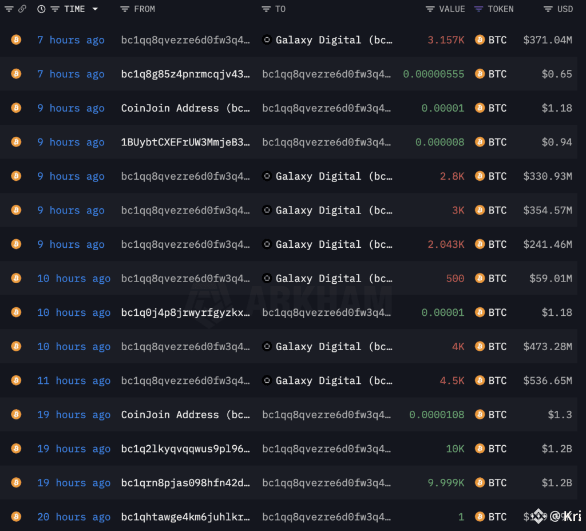
Task: Select the 9.999K BTC value cell
Action: pos(446,482)
